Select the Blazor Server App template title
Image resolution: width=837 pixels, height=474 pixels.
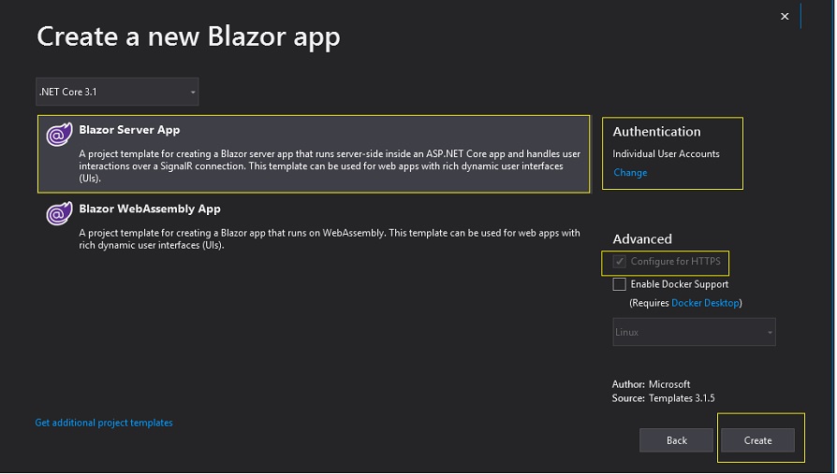tap(129, 130)
